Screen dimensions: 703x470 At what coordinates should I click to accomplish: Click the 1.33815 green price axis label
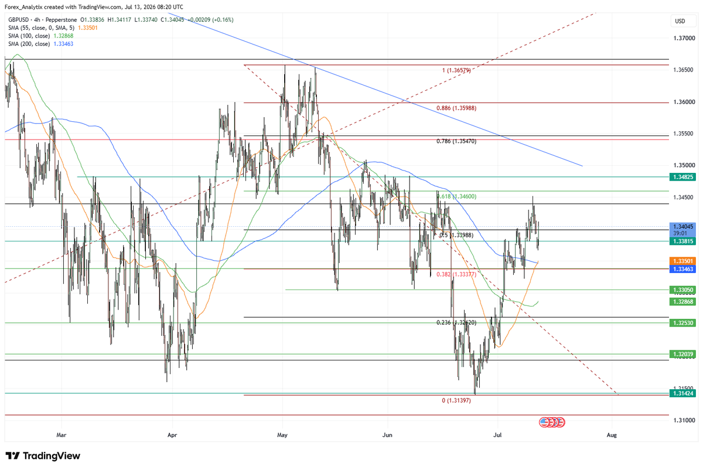click(x=684, y=240)
